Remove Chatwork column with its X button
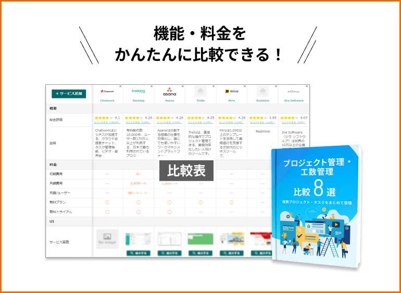 (x=121, y=86)
